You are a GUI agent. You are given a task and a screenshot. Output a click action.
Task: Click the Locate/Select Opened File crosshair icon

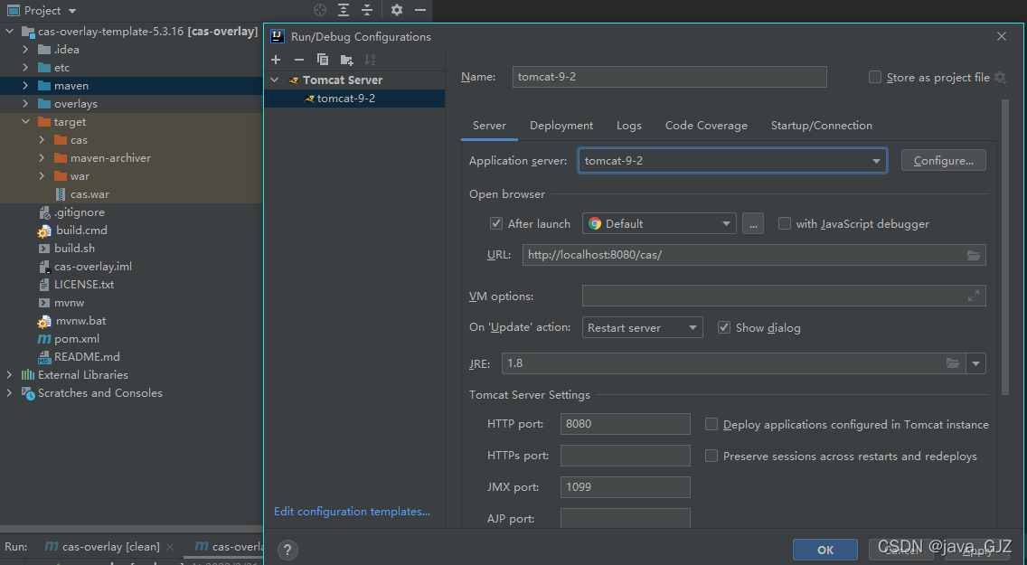320,10
